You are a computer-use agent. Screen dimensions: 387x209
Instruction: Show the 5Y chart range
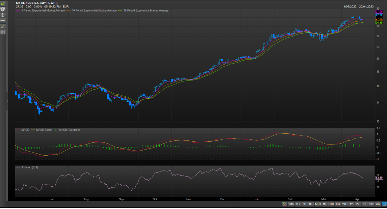364,204
